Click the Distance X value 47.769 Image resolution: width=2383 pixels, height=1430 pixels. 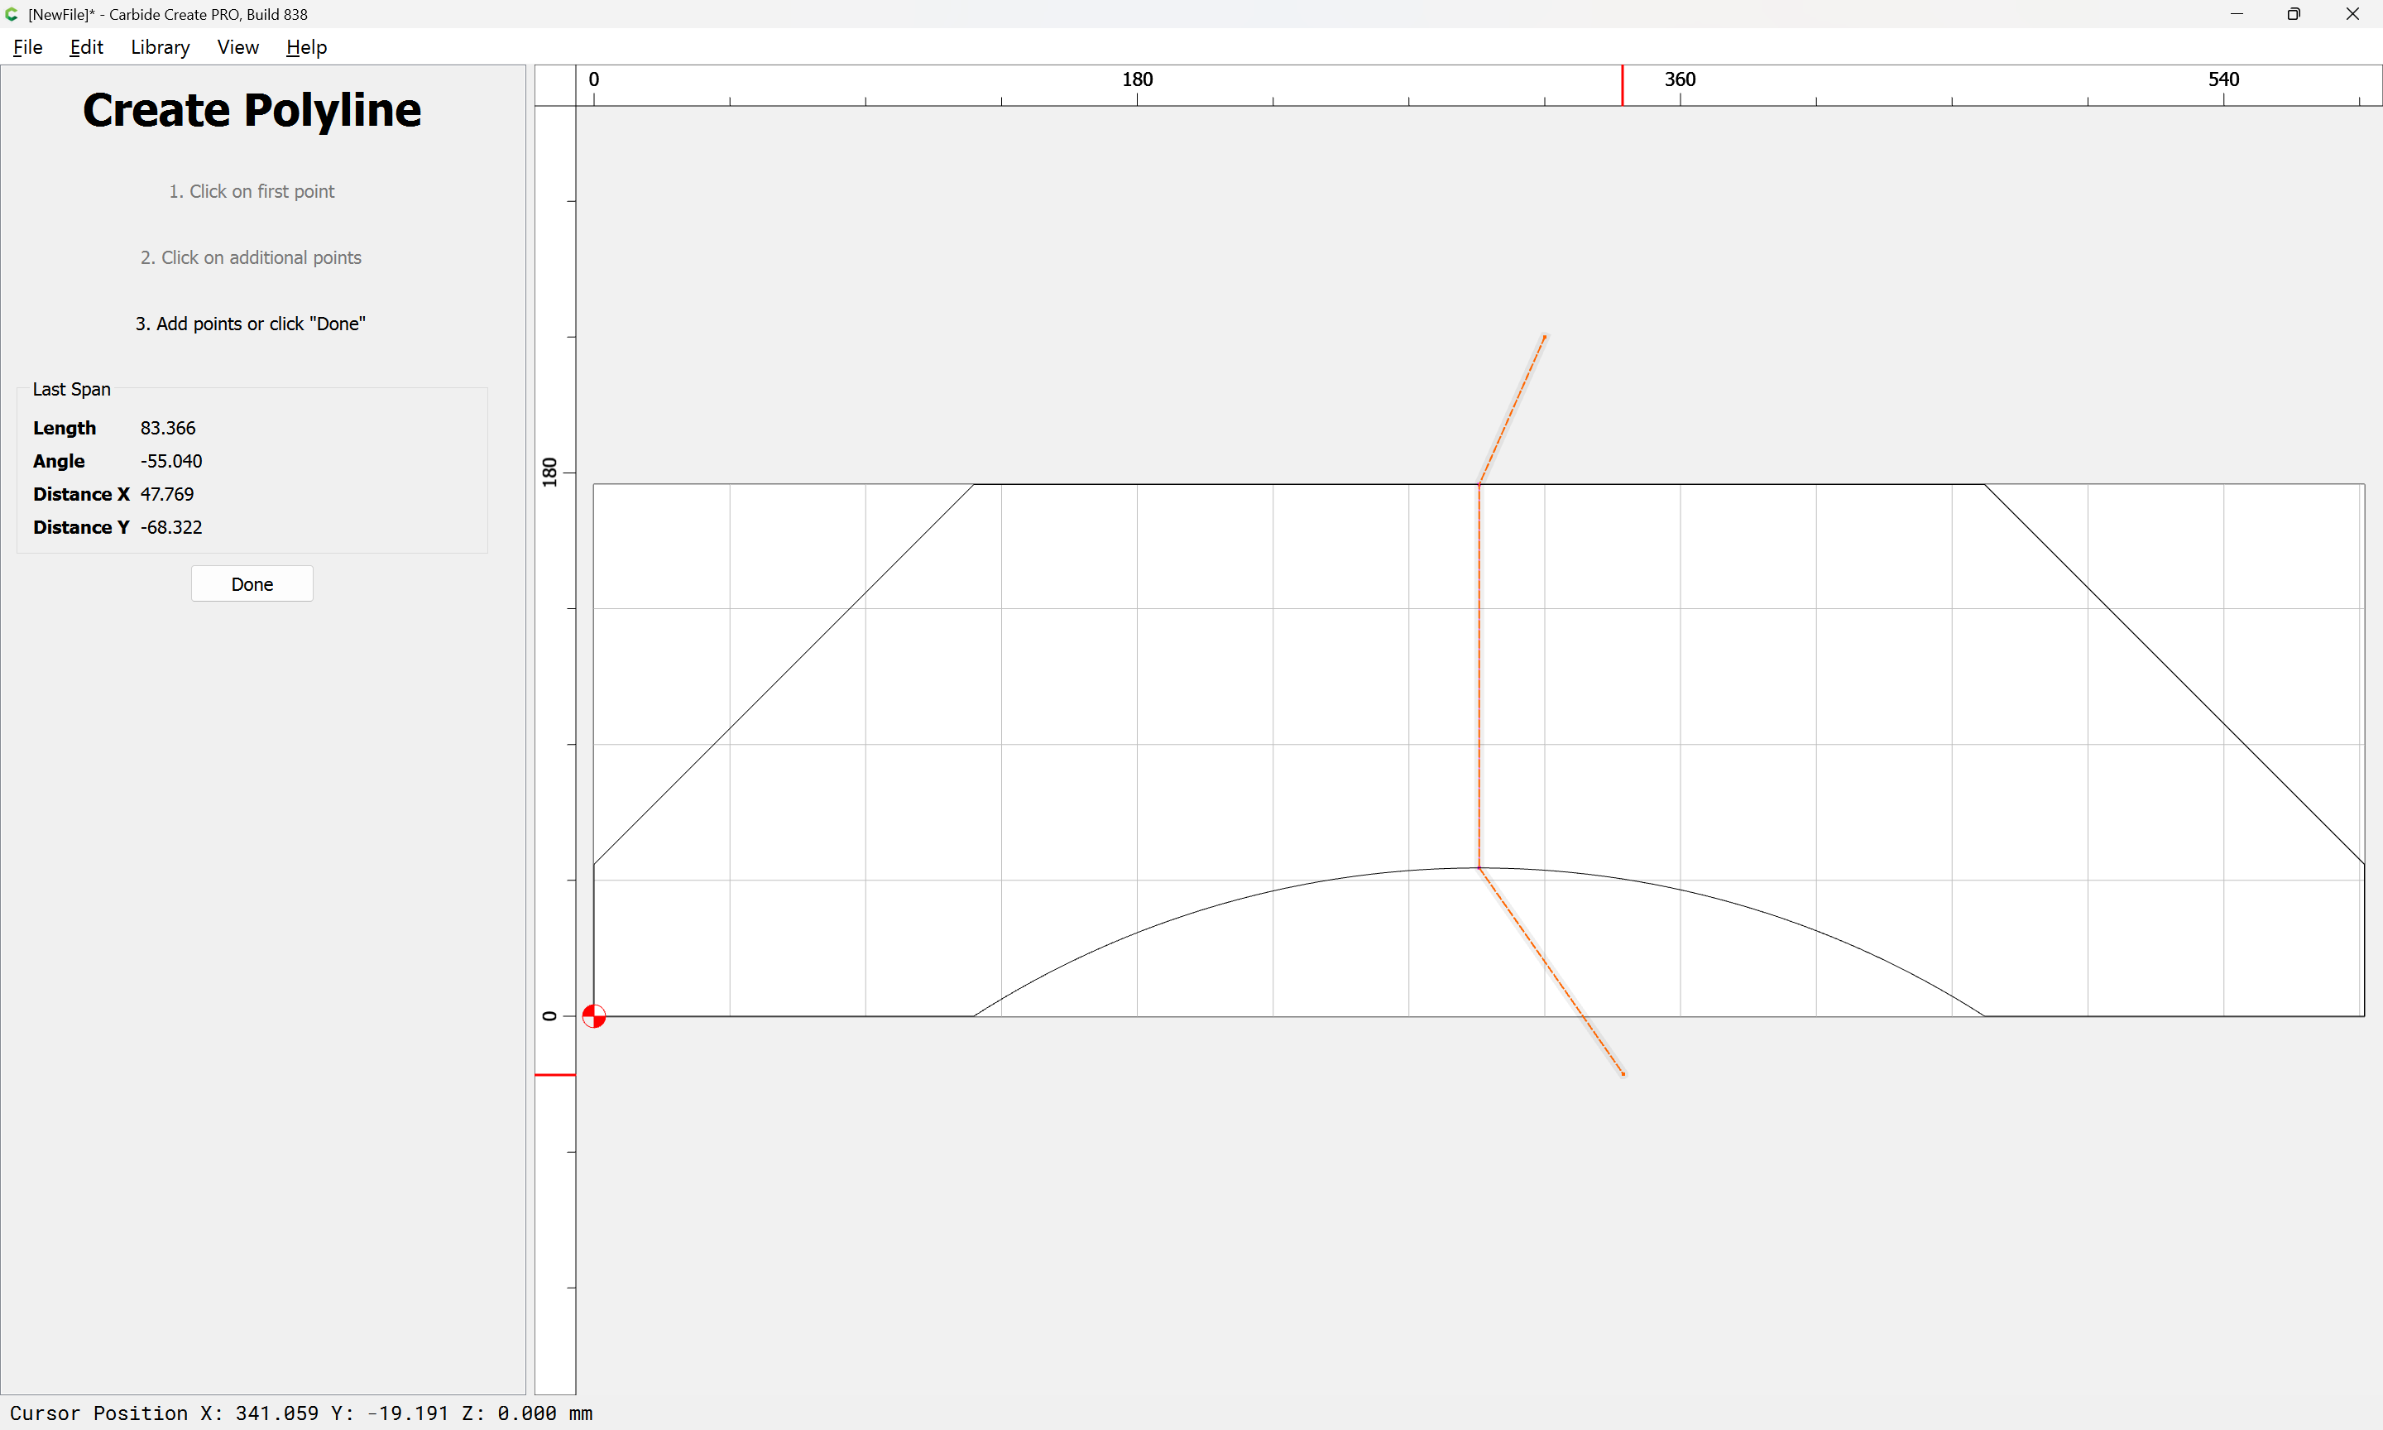[x=166, y=494]
